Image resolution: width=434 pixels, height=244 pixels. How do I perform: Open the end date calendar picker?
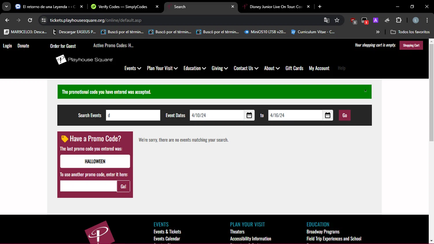(x=328, y=115)
